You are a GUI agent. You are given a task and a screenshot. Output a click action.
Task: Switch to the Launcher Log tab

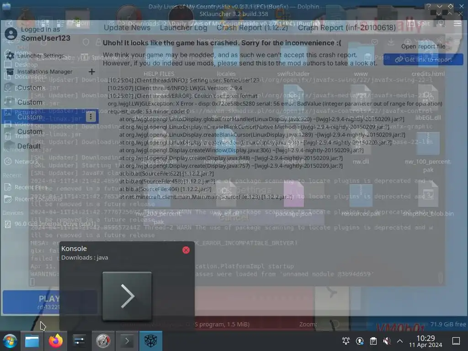184,28
